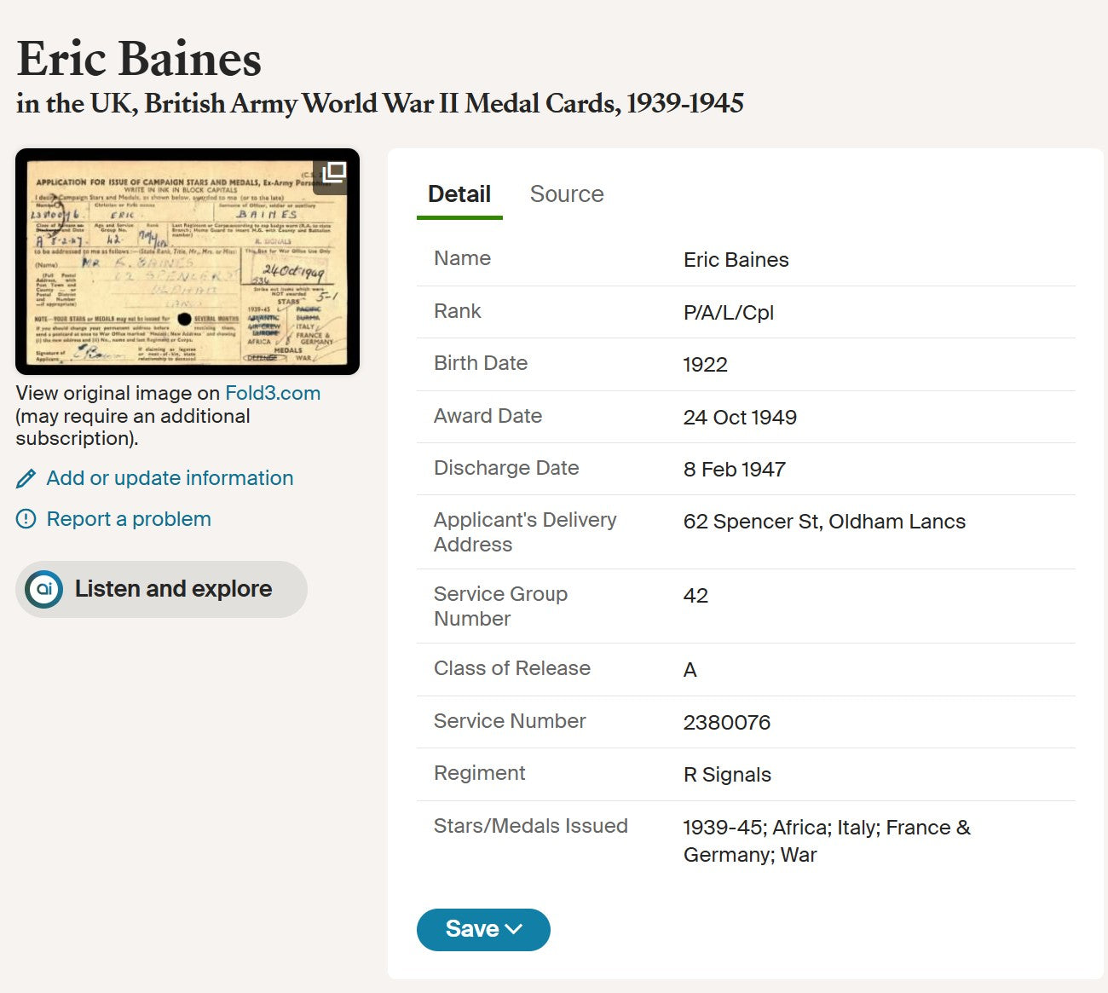
Task: Select rank value 'P/A/L/Cpl'
Action: coord(729,313)
